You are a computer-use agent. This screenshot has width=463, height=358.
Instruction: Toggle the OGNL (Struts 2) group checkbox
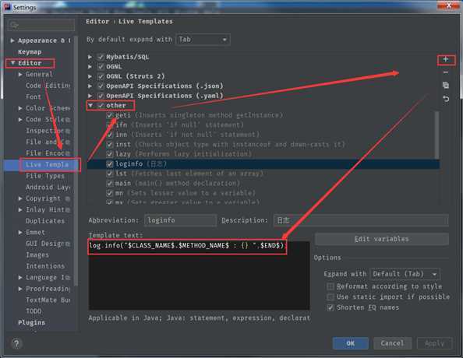101,76
